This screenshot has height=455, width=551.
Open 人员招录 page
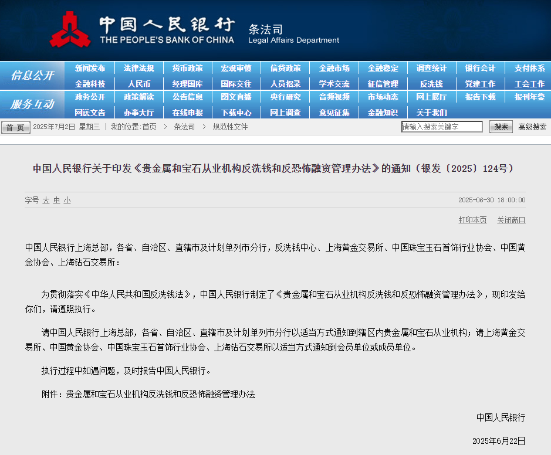[285, 84]
